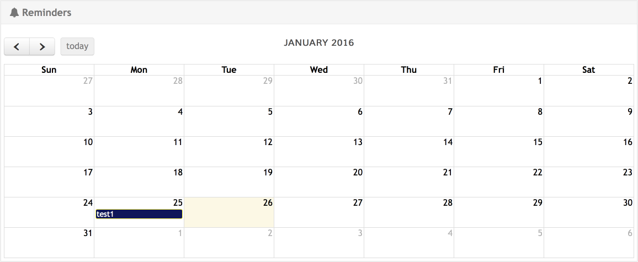Click the Reminders panel heading
This screenshot has height=262, width=638.
pyautogui.click(x=47, y=12)
